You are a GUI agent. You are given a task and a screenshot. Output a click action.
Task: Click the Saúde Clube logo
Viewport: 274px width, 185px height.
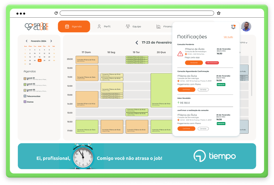pyautogui.click(x=37, y=26)
